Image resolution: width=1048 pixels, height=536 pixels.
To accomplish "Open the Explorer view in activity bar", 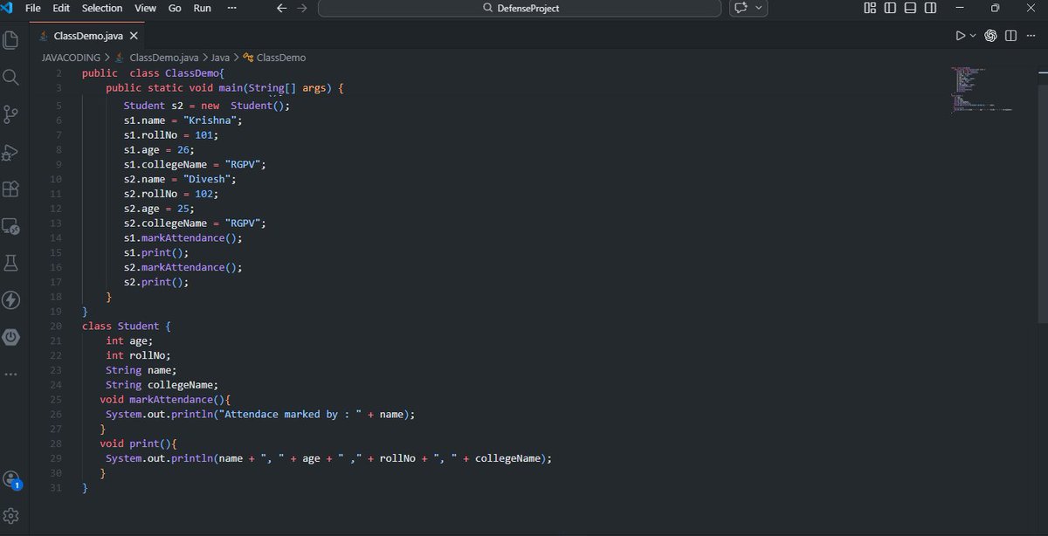I will [11, 40].
